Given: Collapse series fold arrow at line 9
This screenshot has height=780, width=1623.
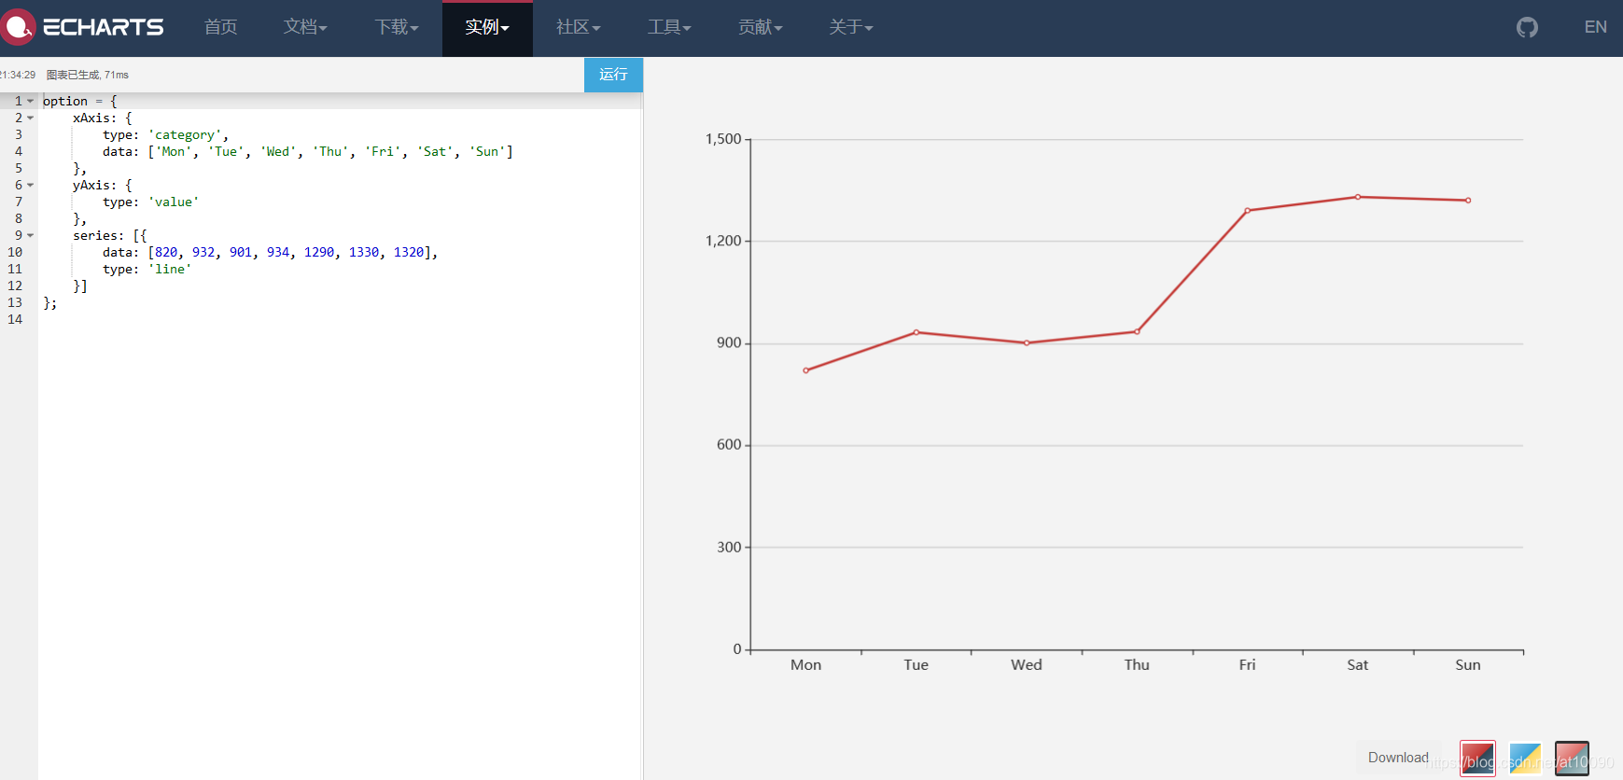Looking at the screenshot, I should [x=31, y=235].
